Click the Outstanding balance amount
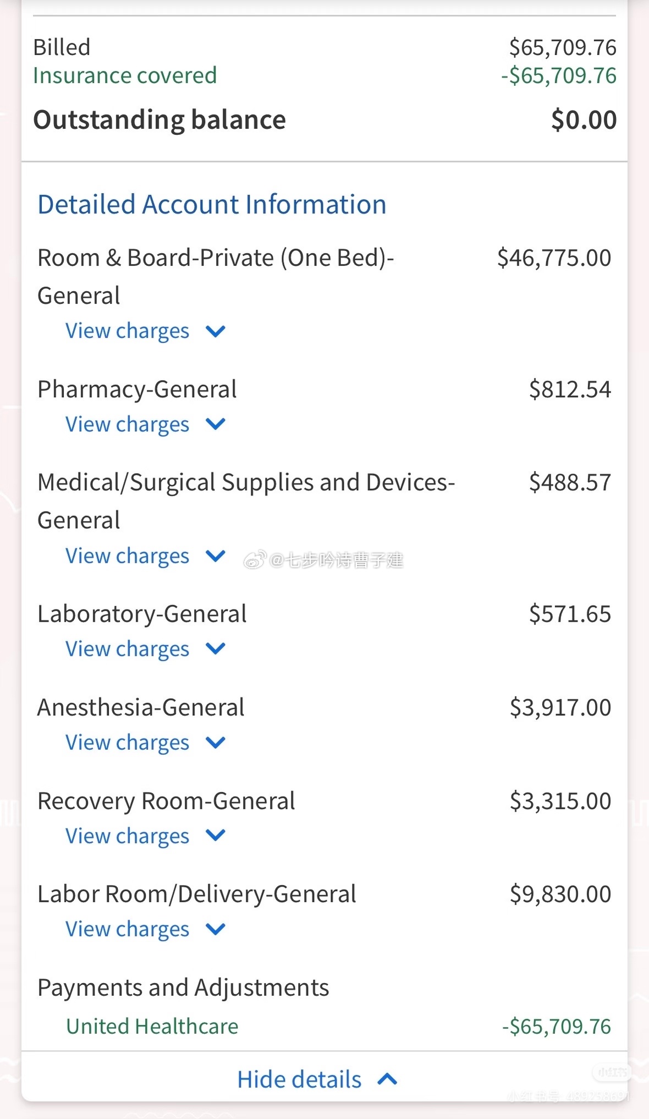The height and width of the screenshot is (1119, 649). 584,120
